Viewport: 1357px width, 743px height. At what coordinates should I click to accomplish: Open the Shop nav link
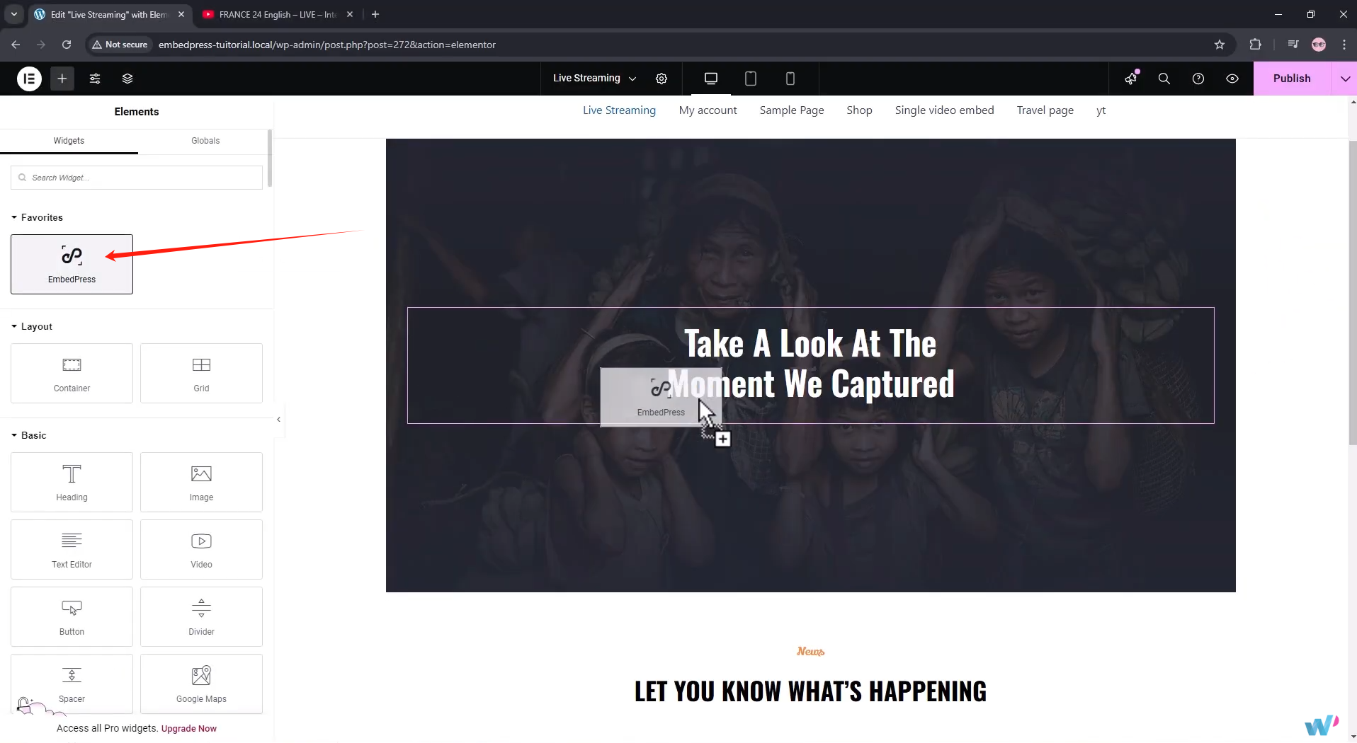click(859, 110)
